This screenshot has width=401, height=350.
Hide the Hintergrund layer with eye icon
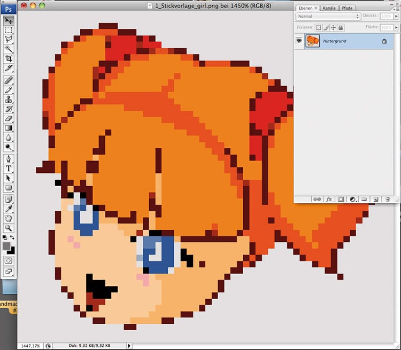tap(299, 41)
